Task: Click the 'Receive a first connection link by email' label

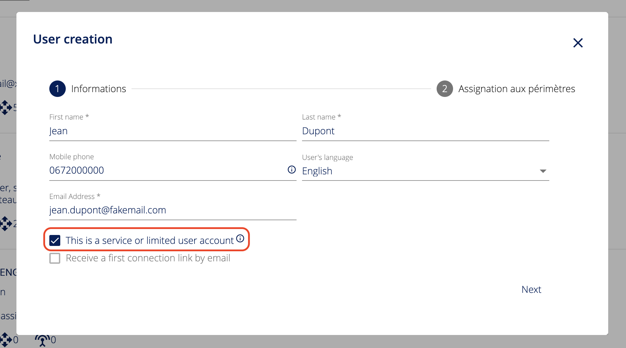Action: pyautogui.click(x=148, y=258)
